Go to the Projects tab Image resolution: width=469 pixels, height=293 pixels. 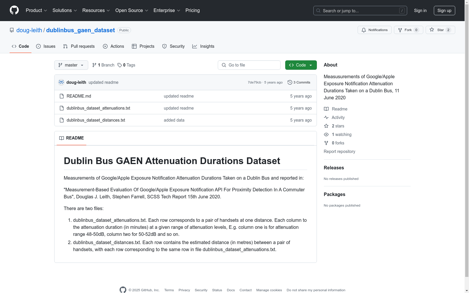click(143, 46)
